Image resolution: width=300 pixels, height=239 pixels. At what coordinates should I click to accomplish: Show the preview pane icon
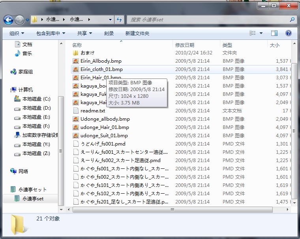[x=274, y=33]
